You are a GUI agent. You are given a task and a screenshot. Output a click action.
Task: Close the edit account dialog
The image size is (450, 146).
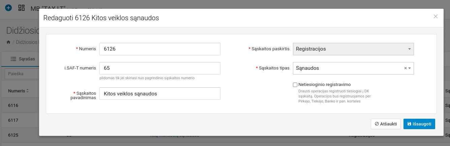436,17
